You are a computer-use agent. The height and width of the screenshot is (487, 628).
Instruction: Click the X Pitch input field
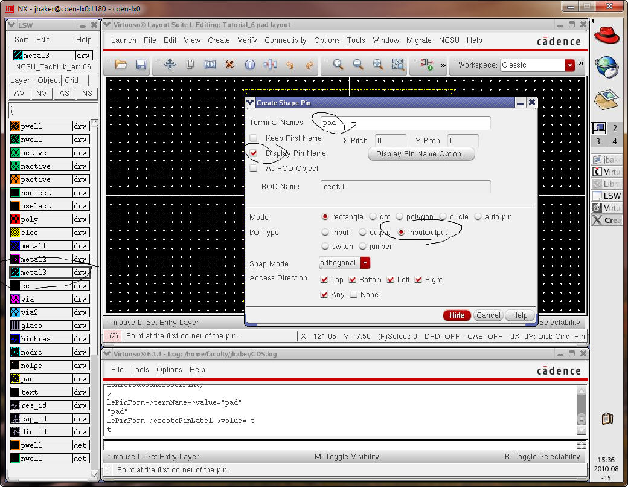tap(391, 141)
